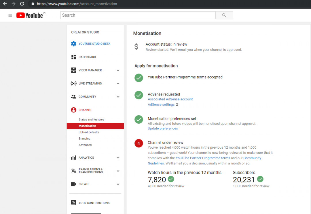Select Upload defaults under Channel
The width and height of the screenshot is (311, 214).
point(89,132)
